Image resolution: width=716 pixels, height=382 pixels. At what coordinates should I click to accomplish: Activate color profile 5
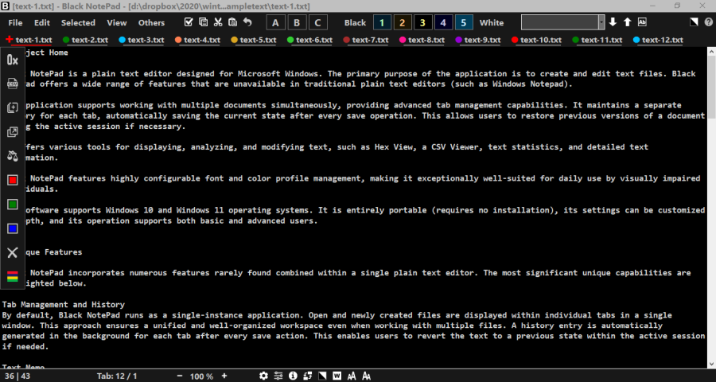point(464,22)
